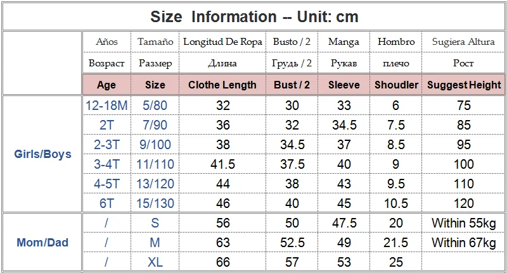Click the Sugiera Altura header cell

point(464,42)
